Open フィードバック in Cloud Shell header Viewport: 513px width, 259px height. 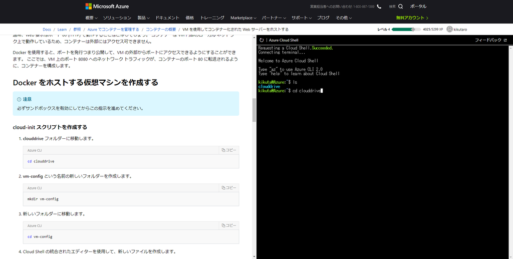click(491, 40)
